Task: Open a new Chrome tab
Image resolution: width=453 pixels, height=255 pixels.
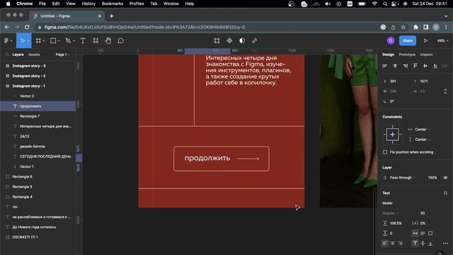Action: 112,16
